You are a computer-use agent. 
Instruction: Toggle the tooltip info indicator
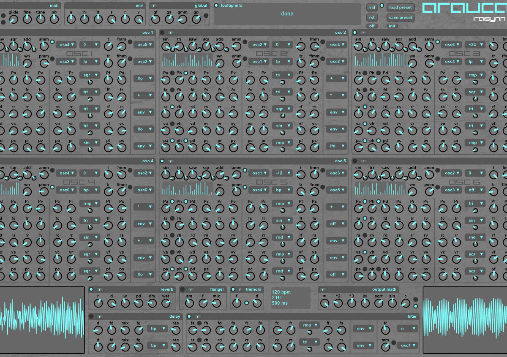tap(217, 5)
